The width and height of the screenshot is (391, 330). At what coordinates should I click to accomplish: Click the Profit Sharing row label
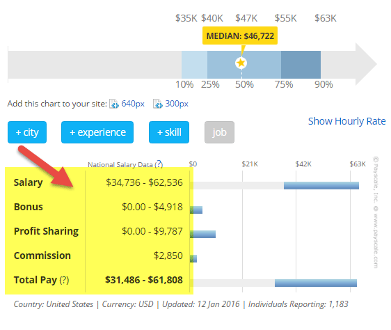pos(46,231)
